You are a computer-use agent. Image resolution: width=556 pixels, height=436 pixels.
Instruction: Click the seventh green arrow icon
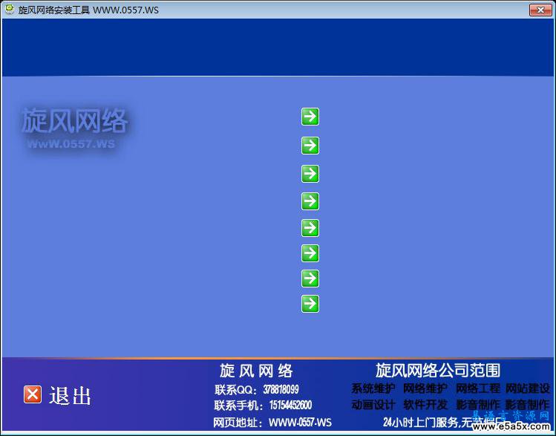click(310, 279)
